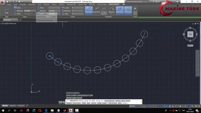
Task: Click the blue arrow grip on second circle
Action: pyautogui.click(x=58, y=62)
